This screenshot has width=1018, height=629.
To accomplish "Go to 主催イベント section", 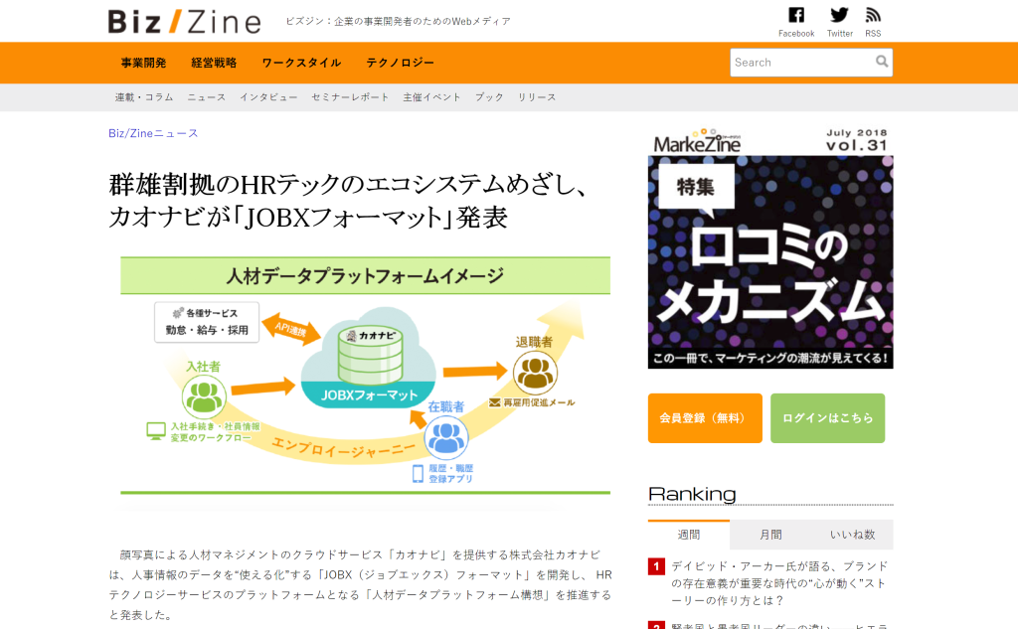I will (431, 97).
